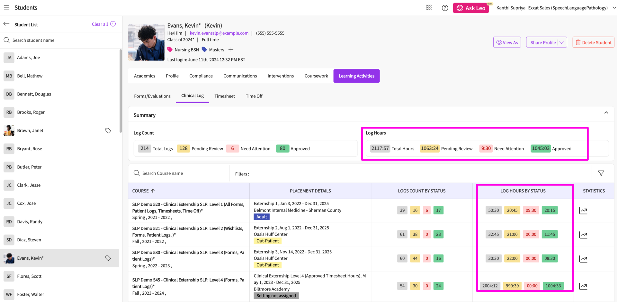
Task: Collapse the Summary section
Action: 606,113
